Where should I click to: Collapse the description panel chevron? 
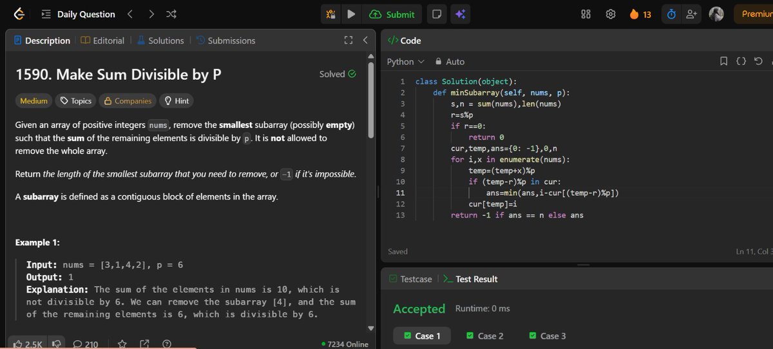pyautogui.click(x=365, y=41)
